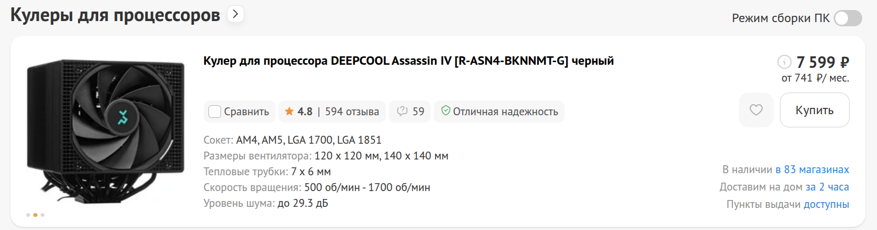Select the first image carousel dot

28,215
